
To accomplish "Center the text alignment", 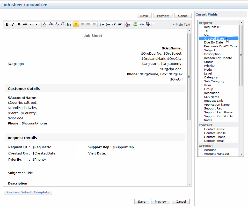I will pos(94,24).
